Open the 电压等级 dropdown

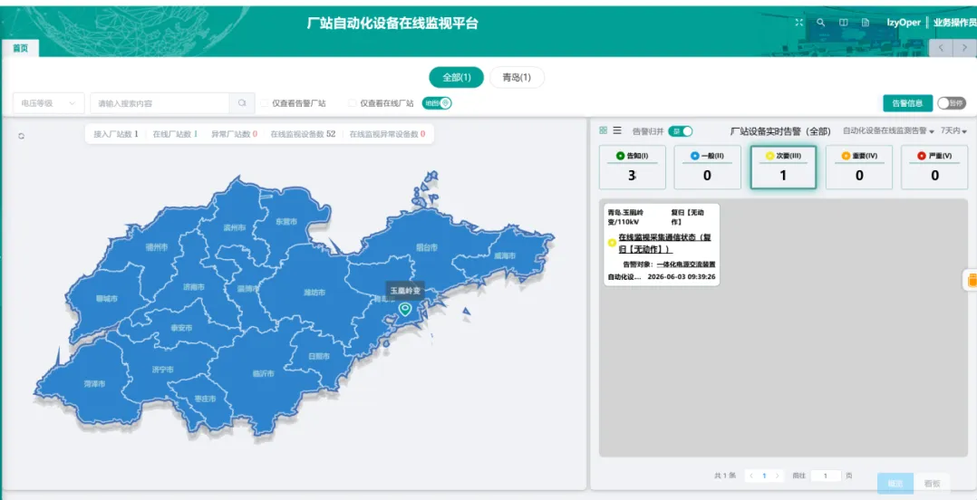pyautogui.click(x=49, y=103)
